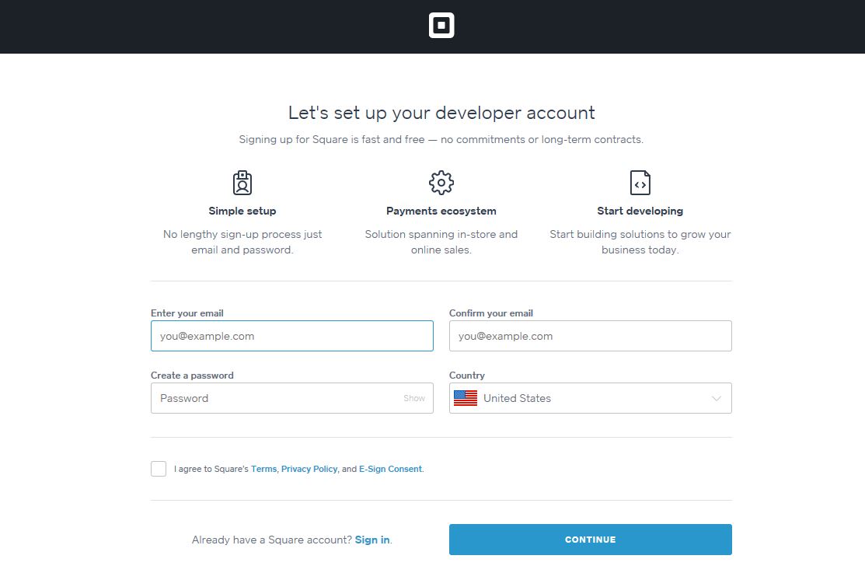
Task: Show the password text
Action: [x=413, y=398]
